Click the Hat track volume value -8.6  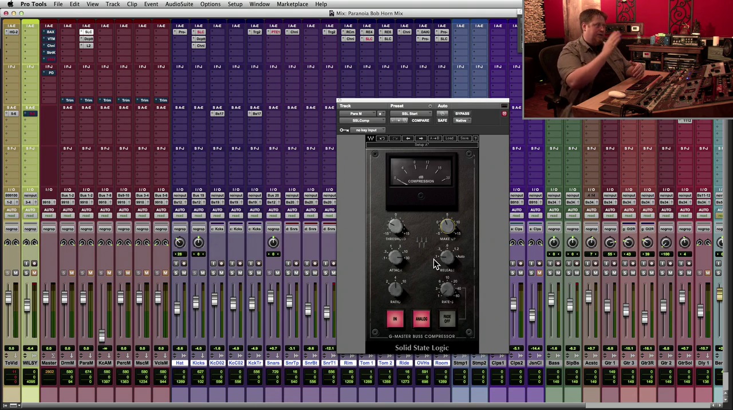point(180,348)
